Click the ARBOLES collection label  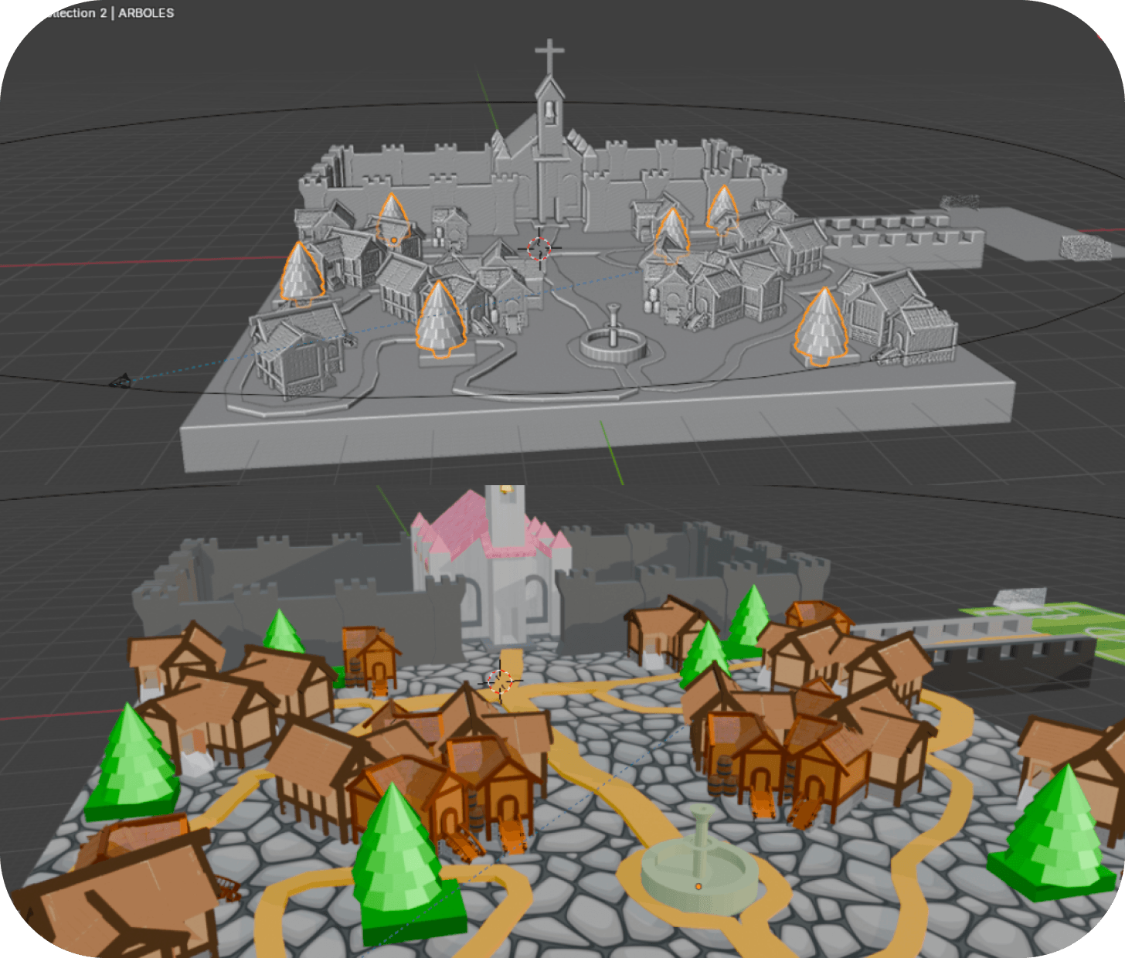146,13
